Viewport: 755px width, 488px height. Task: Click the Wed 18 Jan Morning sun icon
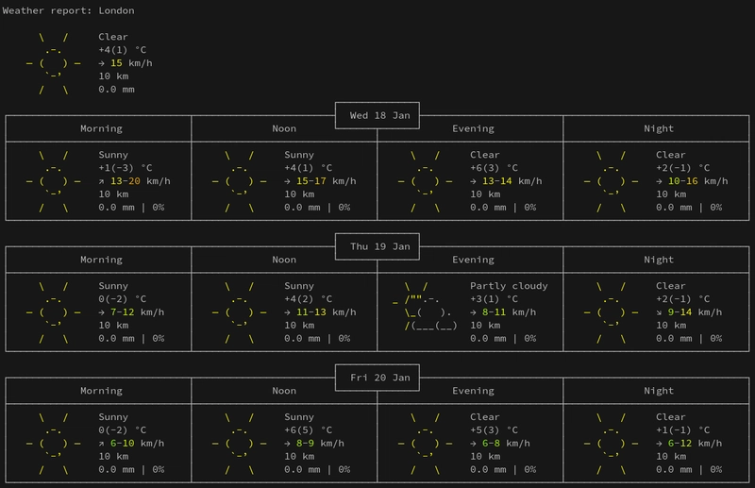[53, 181]
